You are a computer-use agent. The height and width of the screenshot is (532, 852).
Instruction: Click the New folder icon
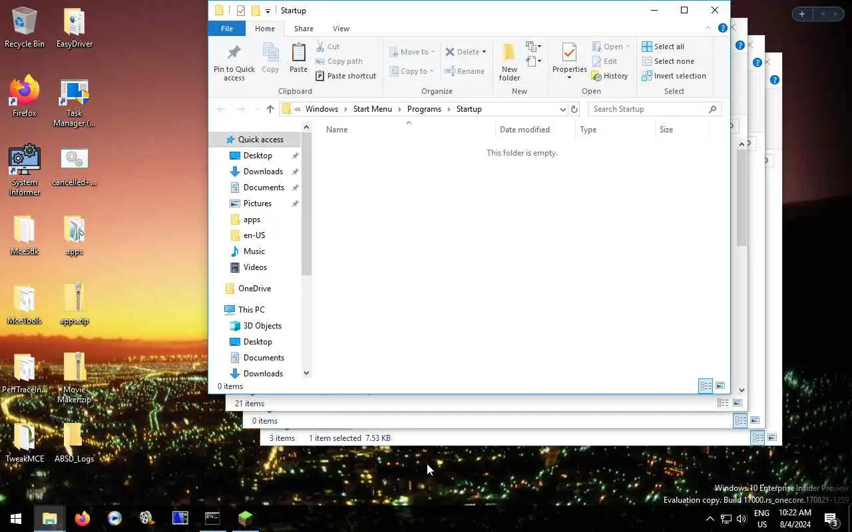tap(509, 53)
